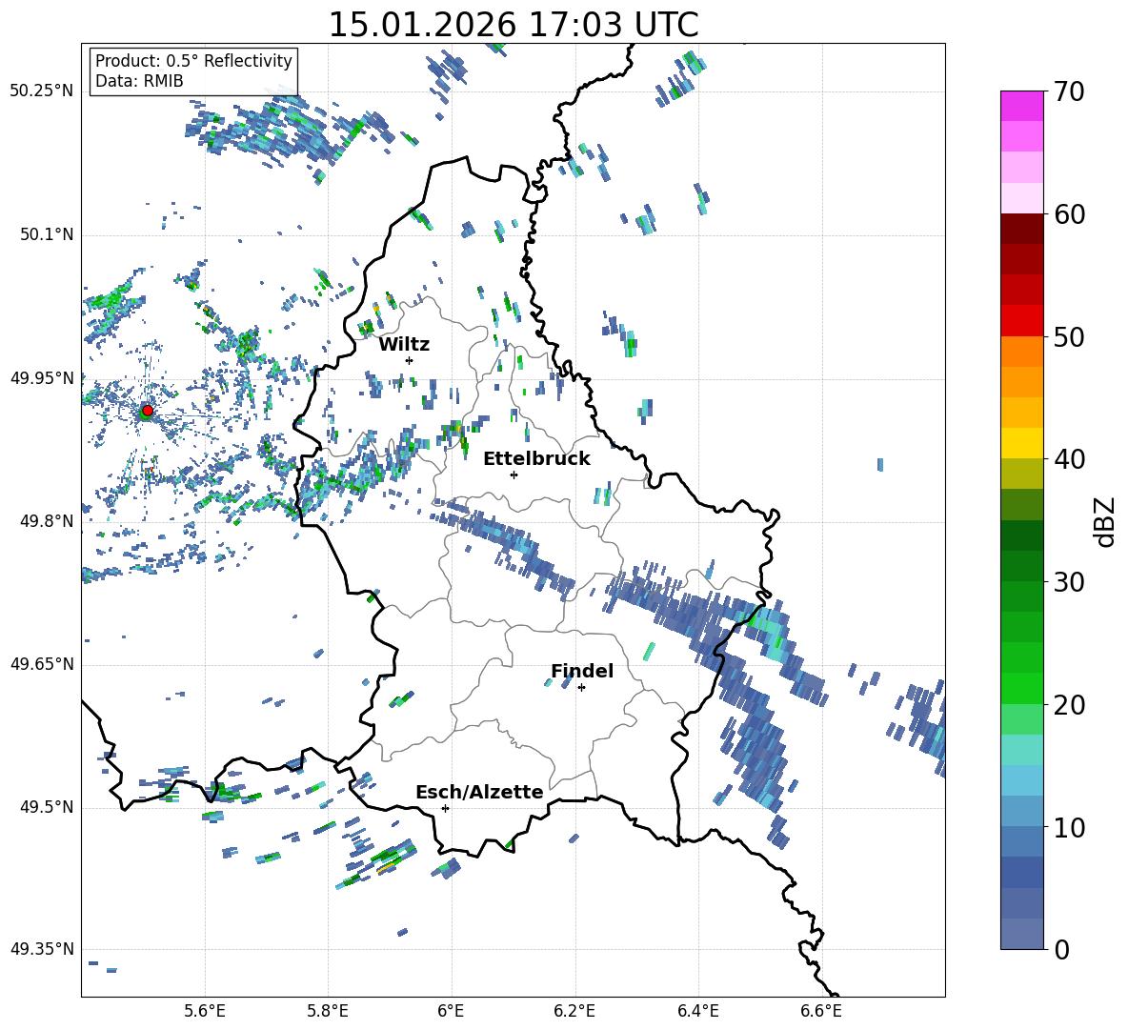Pick the magenta swatch at top of colorbar
The width and height of the screenshot is (1128, 1030).
(x=1022, y=106)
